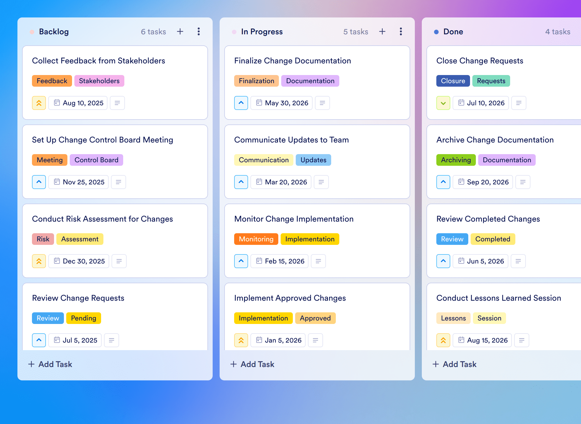This screenshot has height=424, width=581.
Task: Click the blue Updates tag
Action: pyautogui.click(x=313, y=160)
